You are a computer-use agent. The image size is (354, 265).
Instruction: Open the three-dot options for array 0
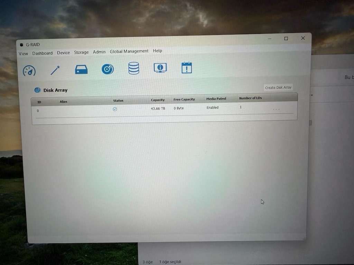[x=276, y=109]
